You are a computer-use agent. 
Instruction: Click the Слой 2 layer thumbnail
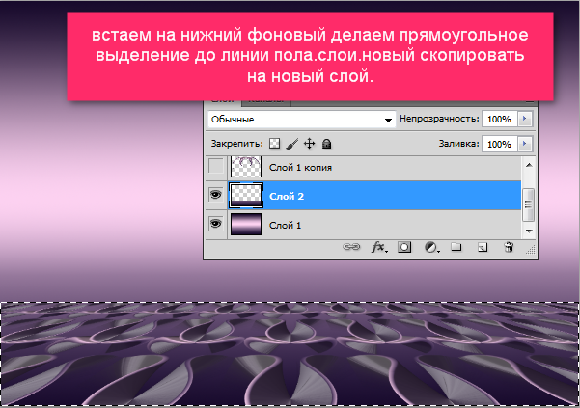click(x=246, y=195)
